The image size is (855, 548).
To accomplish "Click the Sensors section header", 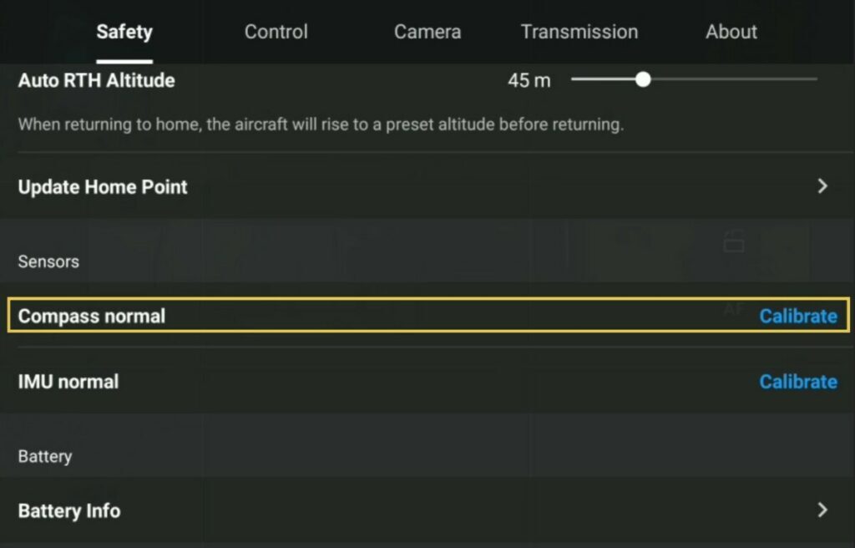I will tap(48, 261).
